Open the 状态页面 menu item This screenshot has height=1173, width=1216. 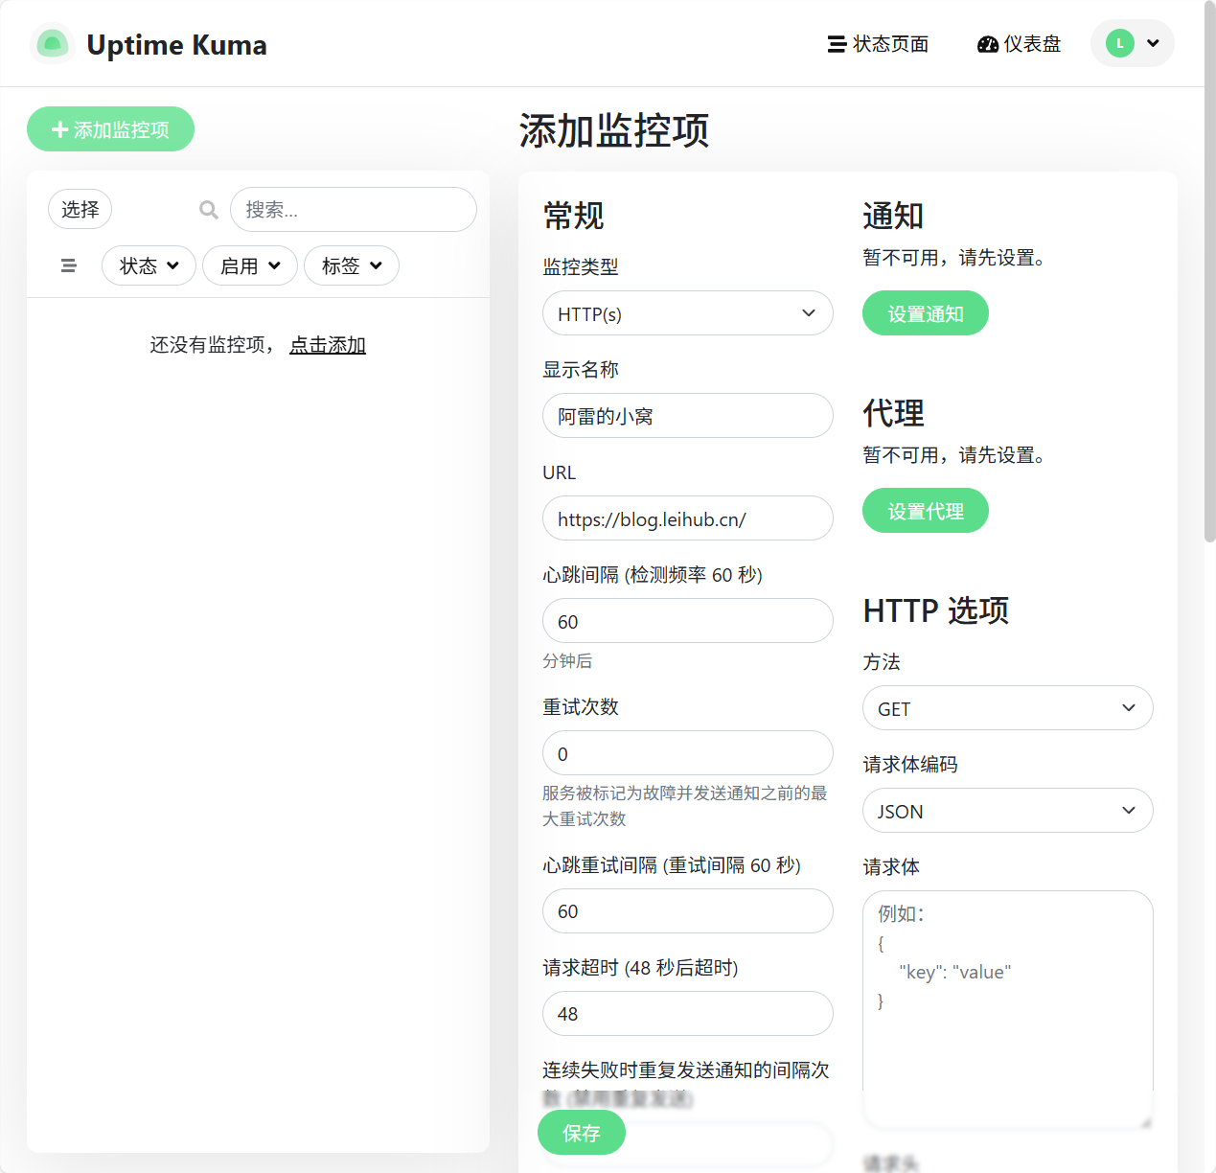click(878, 44)
